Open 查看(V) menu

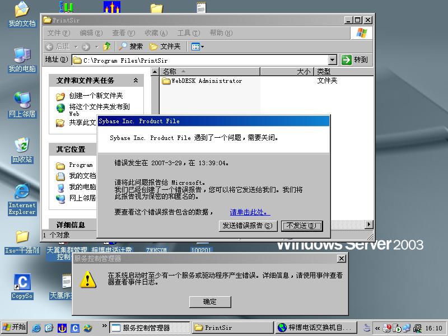(x=123, y=33)
